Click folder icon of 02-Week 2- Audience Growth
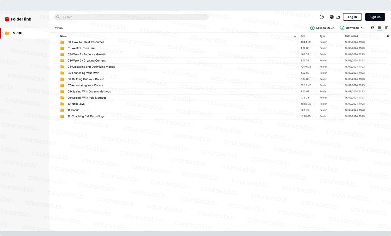This screenshot has width=391, height=236. (x=62, y=54)
